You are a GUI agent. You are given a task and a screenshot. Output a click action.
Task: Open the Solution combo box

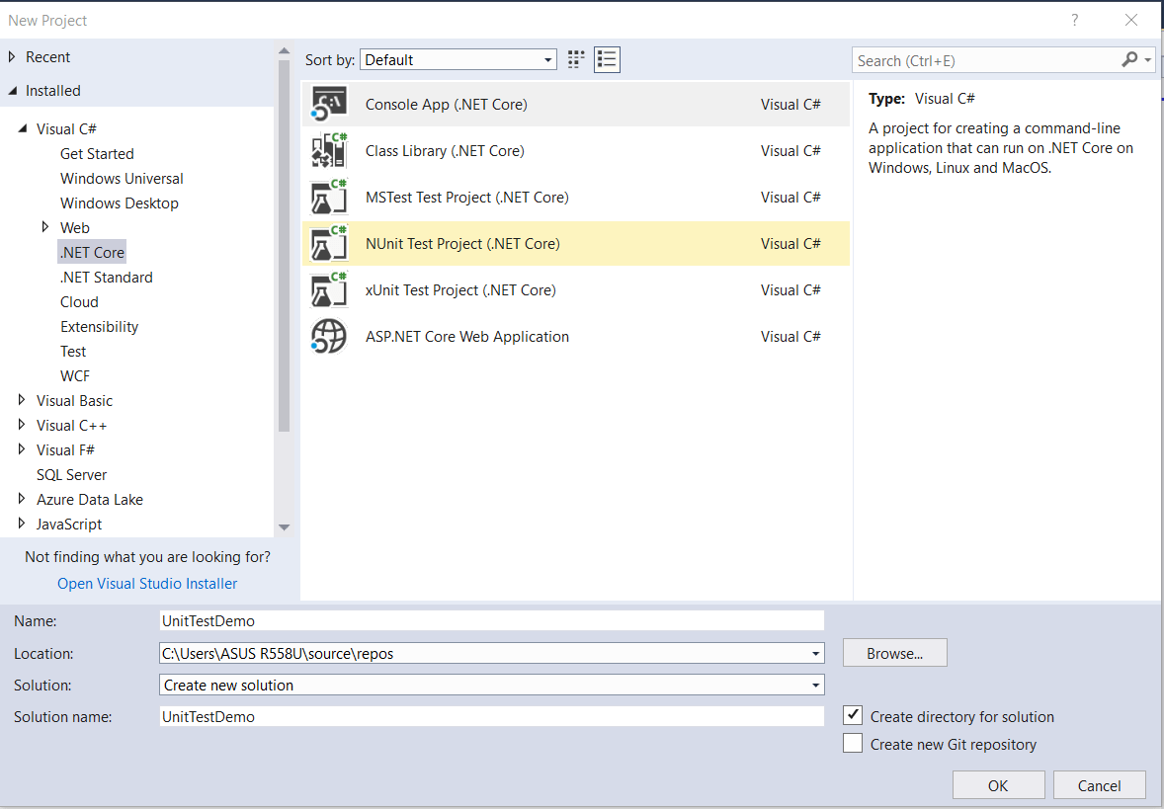(x=815, y=685)
